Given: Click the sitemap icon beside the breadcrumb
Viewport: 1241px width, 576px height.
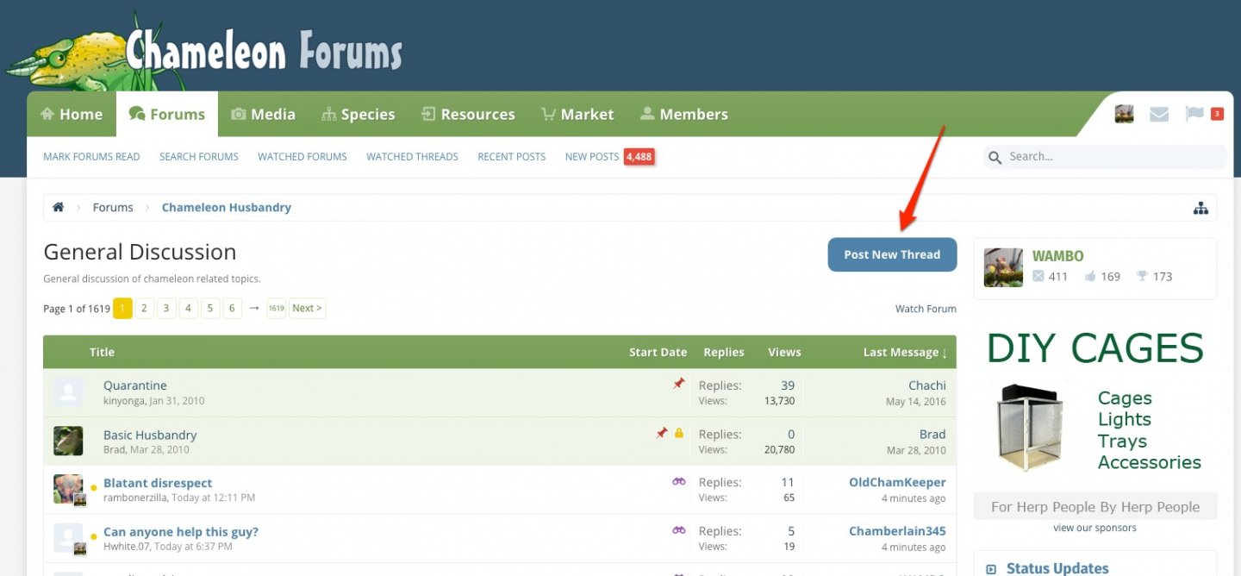Looking at the screenshot, I should point(1200,208).
